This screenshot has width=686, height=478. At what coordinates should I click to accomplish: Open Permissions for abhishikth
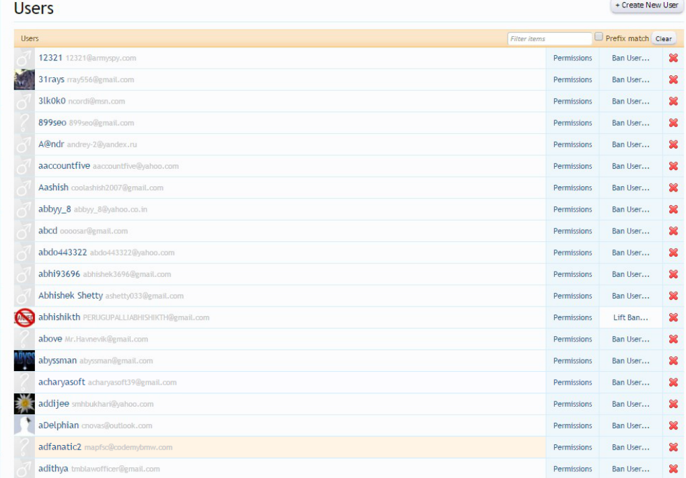[x=573, y=317]
